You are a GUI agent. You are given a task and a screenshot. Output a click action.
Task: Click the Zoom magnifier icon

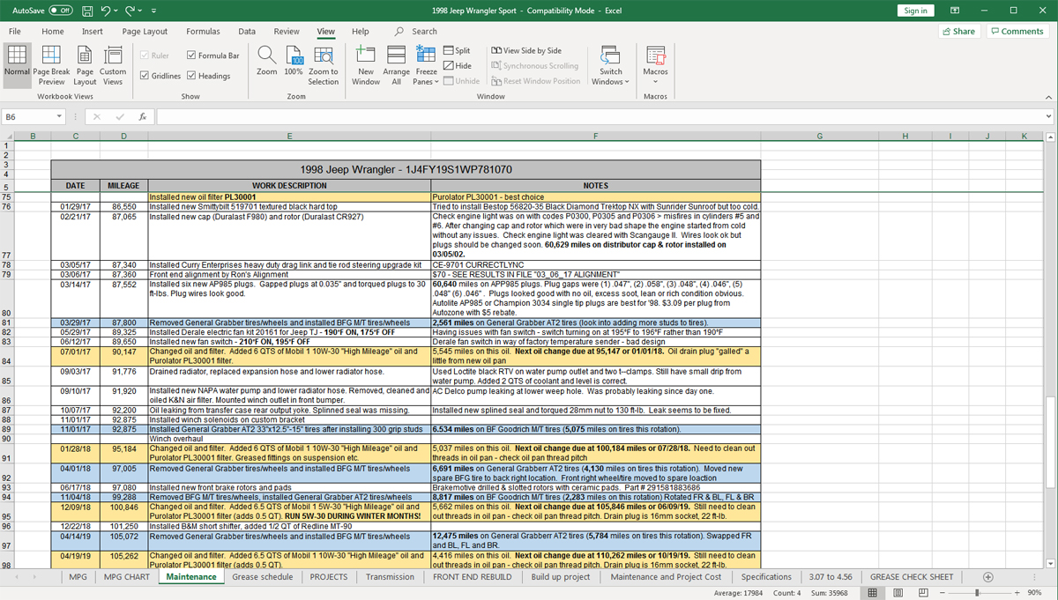(x=266, y=56)
